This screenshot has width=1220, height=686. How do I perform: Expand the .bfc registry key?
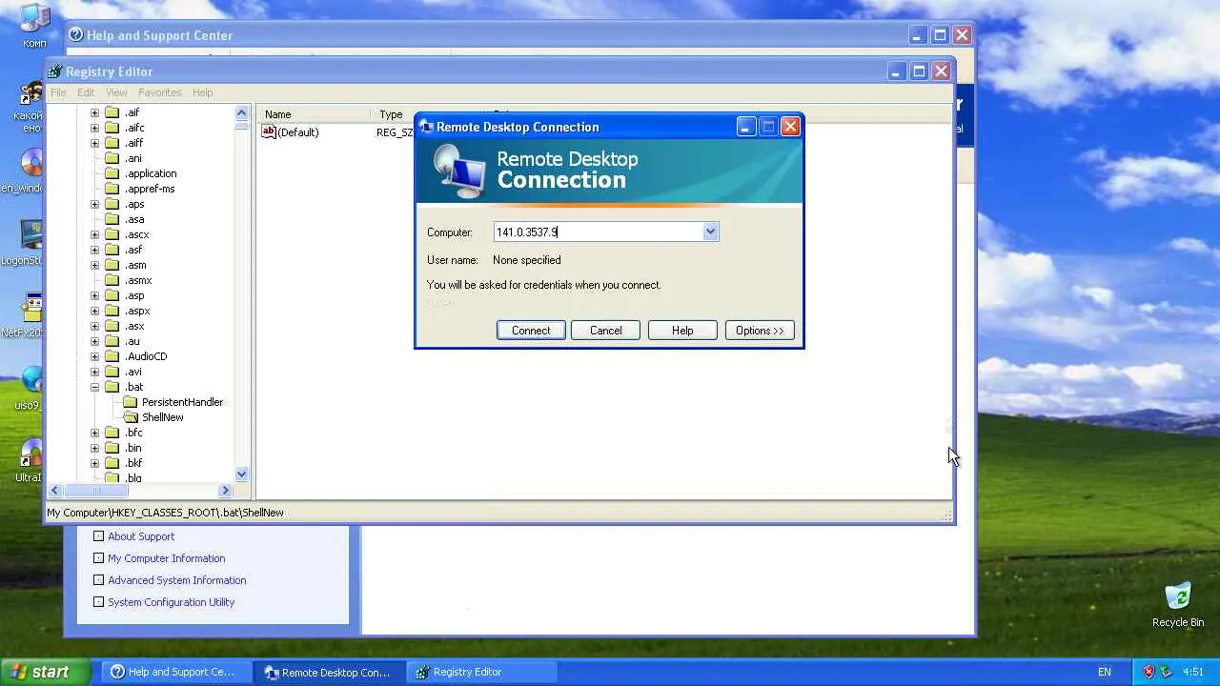coord(94,433)
